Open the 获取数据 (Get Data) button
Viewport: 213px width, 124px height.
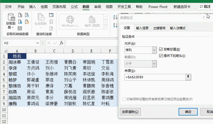[x=11, y=21]
